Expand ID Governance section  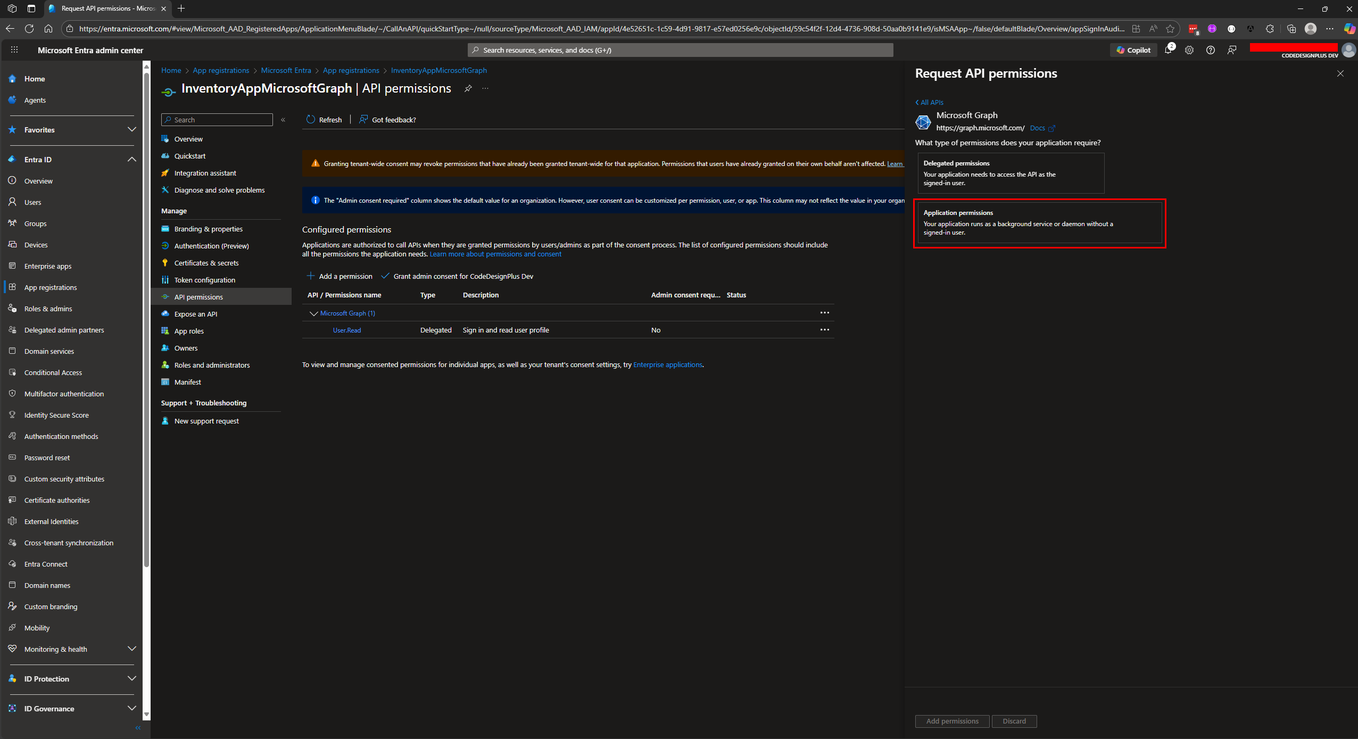coord(131,708)
